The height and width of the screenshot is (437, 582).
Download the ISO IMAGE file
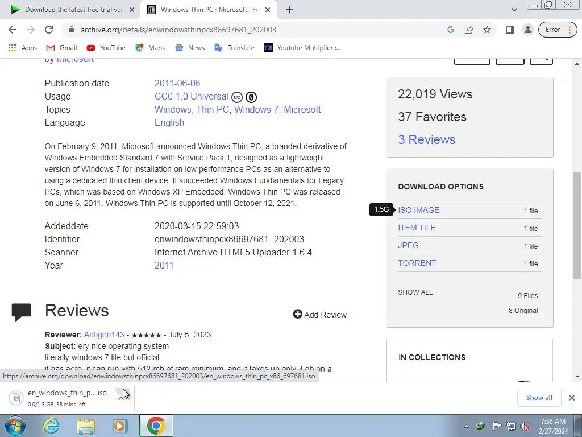[419, 210]
